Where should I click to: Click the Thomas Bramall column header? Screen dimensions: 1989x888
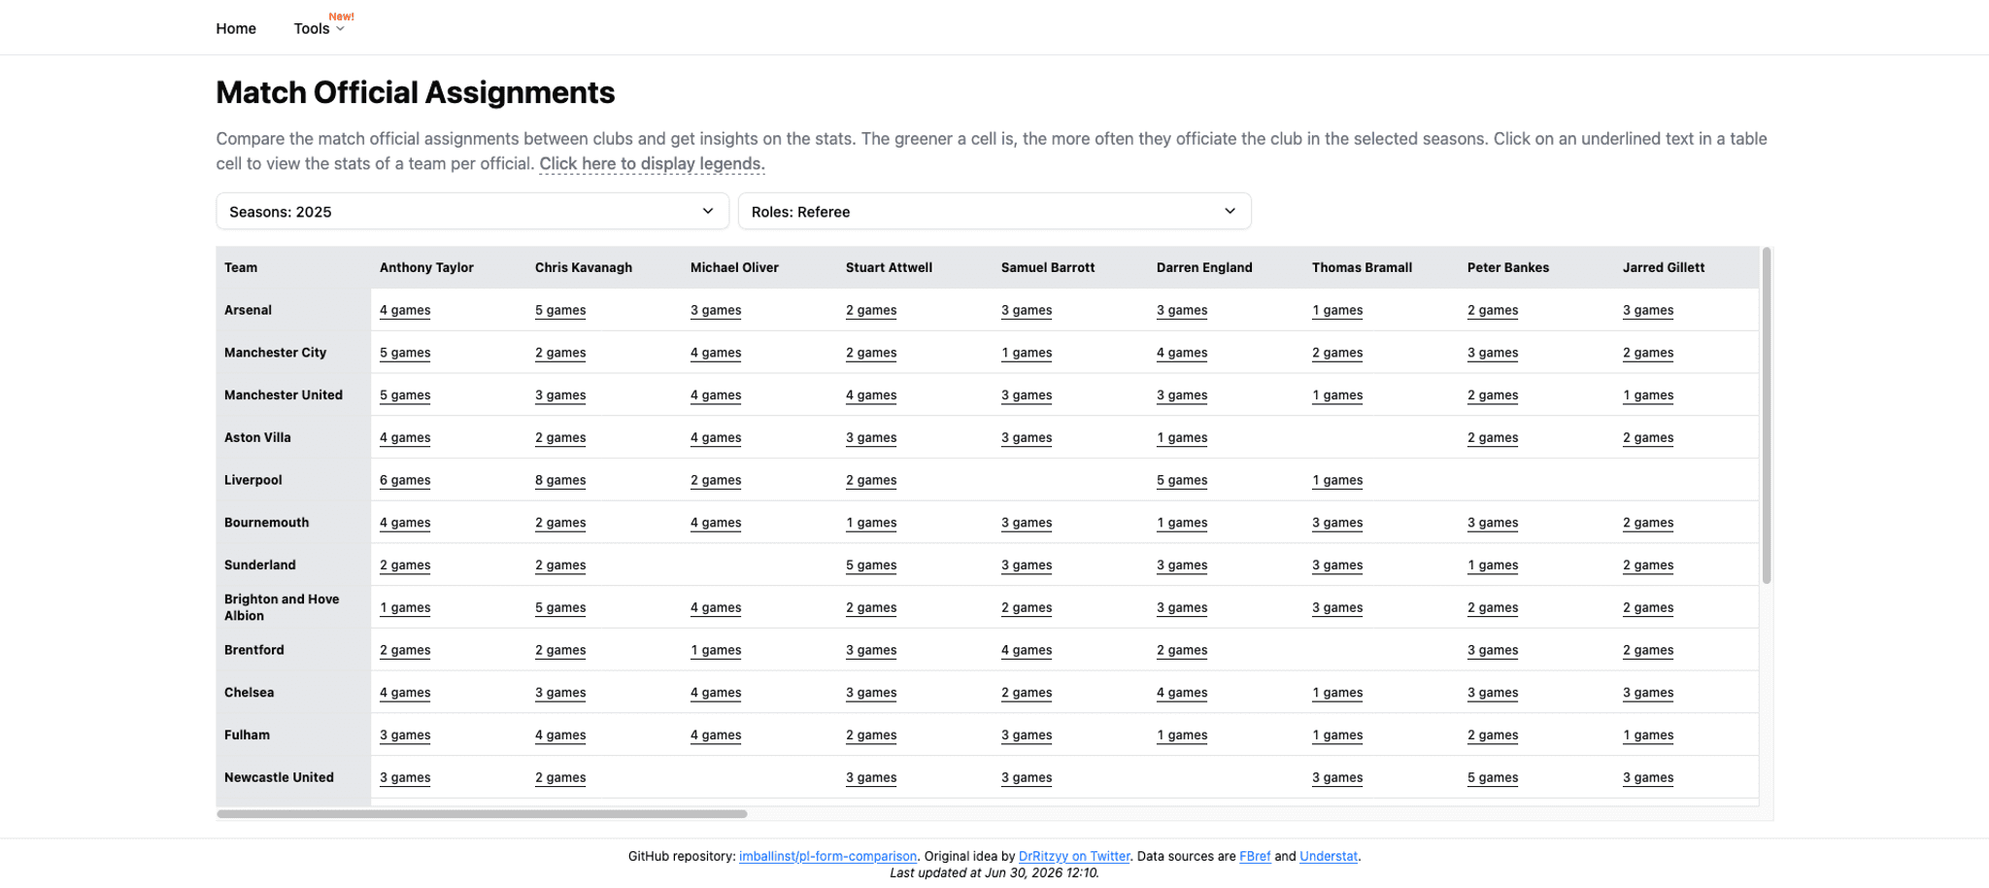tap(1362, 267)
